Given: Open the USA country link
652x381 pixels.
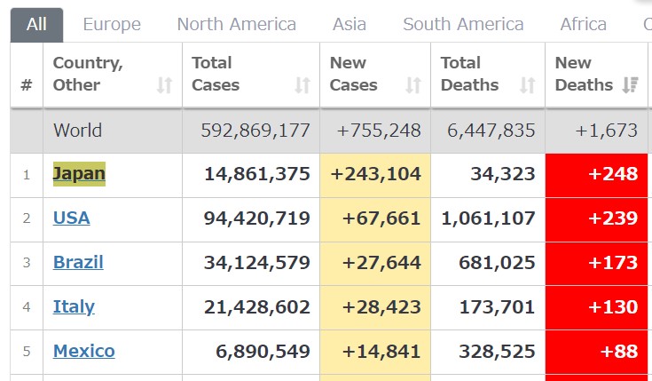Looking at the screenshot, I should click(x=72, y=218).
